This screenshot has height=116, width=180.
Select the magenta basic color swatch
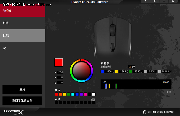pyautogui.click(x=85, y=94)
